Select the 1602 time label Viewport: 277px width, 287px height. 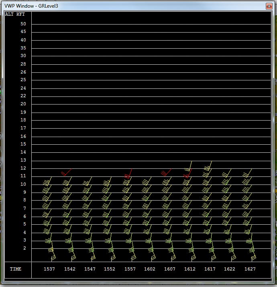coord(149,269)
